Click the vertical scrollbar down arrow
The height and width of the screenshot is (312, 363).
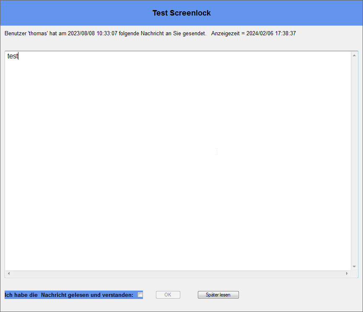click(x=354, y=267)
